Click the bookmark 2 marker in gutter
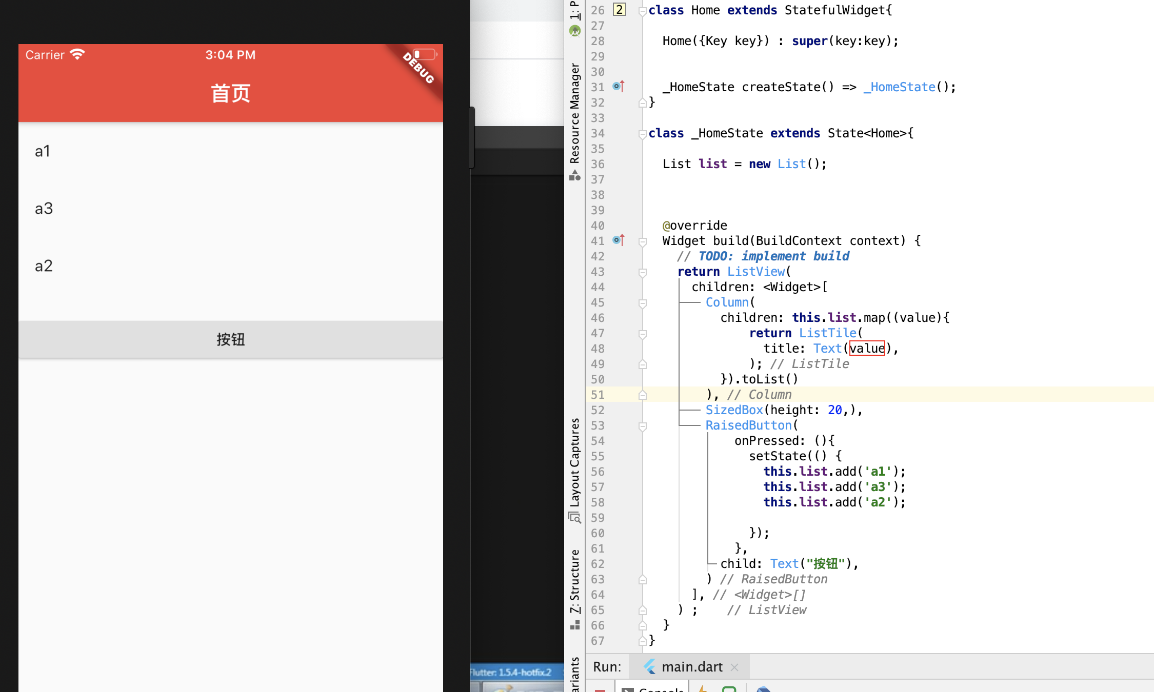 620,10
